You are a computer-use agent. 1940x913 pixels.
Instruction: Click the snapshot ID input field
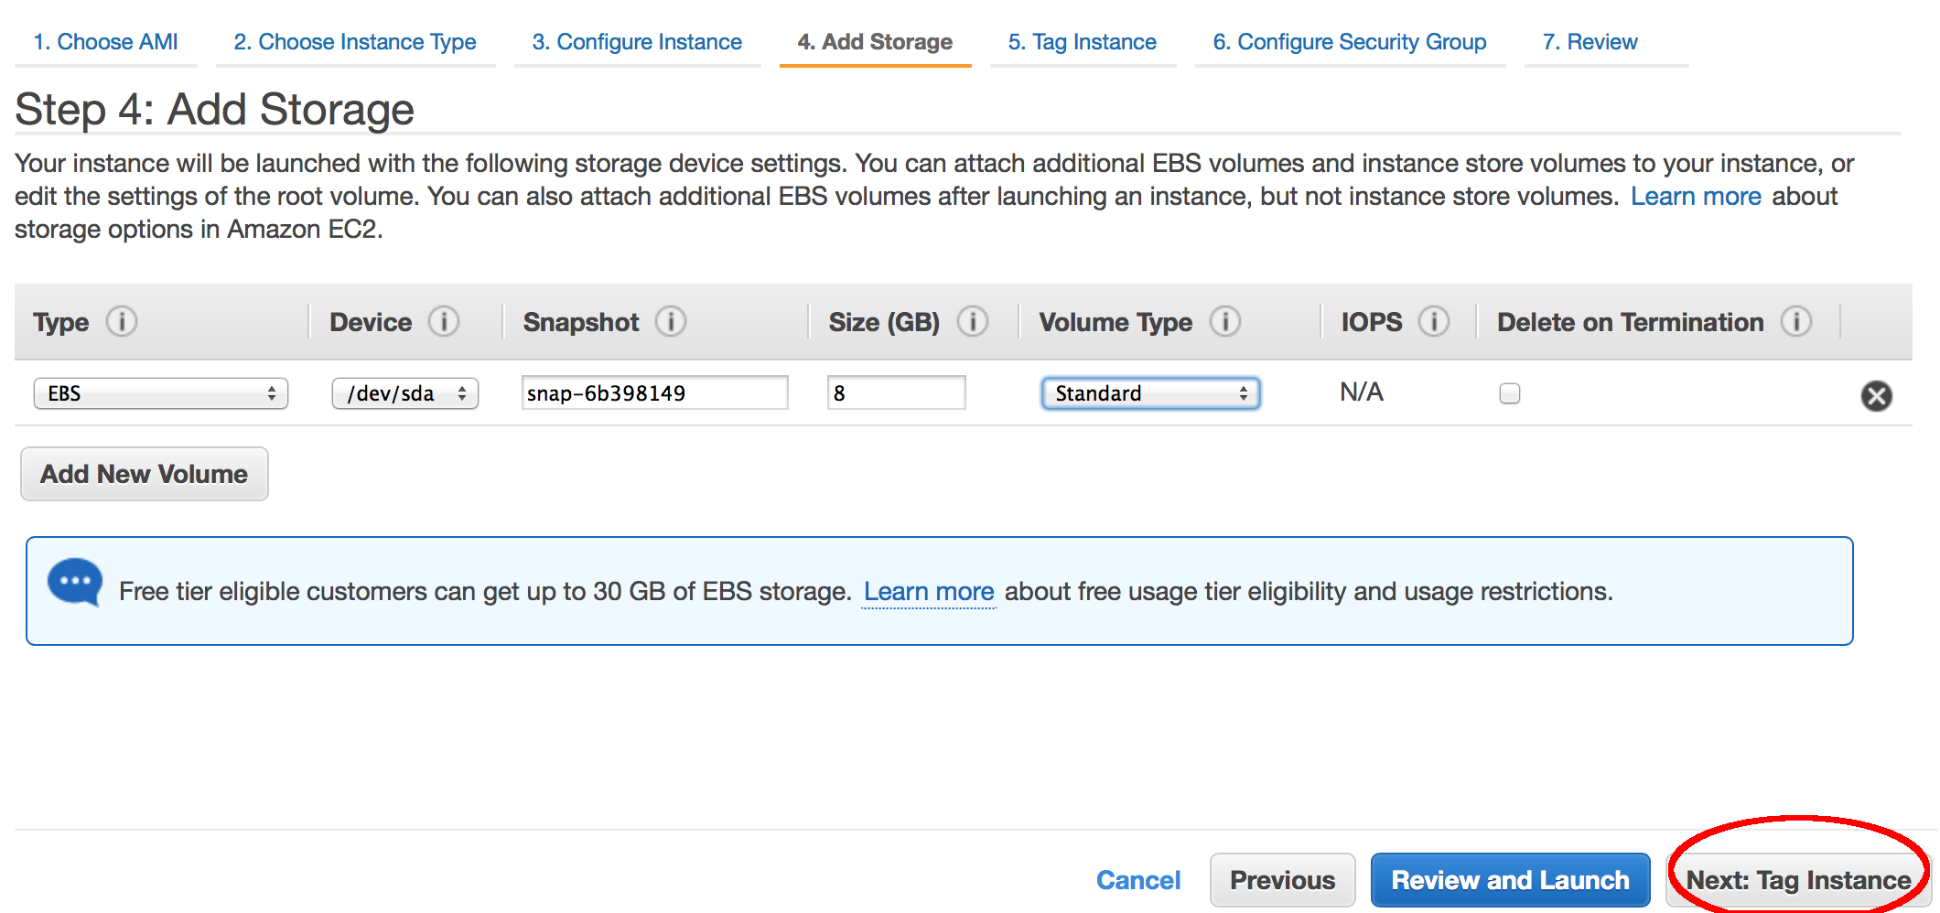tap(655, 393)
